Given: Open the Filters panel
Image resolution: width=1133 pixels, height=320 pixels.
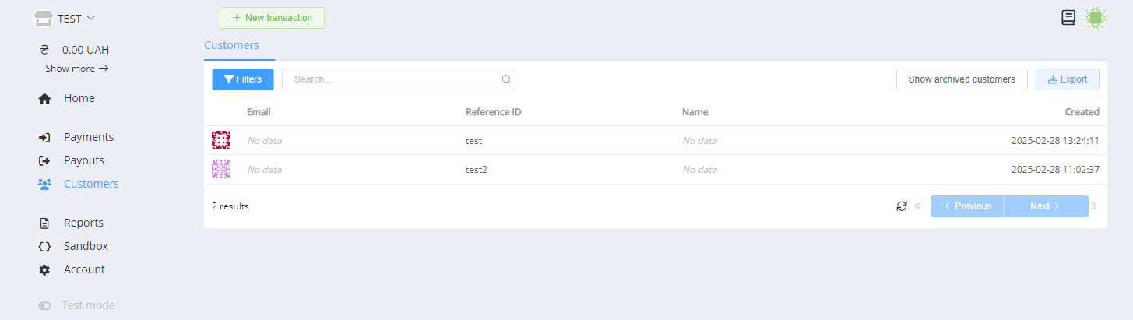Looking at the screenshot, I should pyautogui.click(x=242, y=79).
